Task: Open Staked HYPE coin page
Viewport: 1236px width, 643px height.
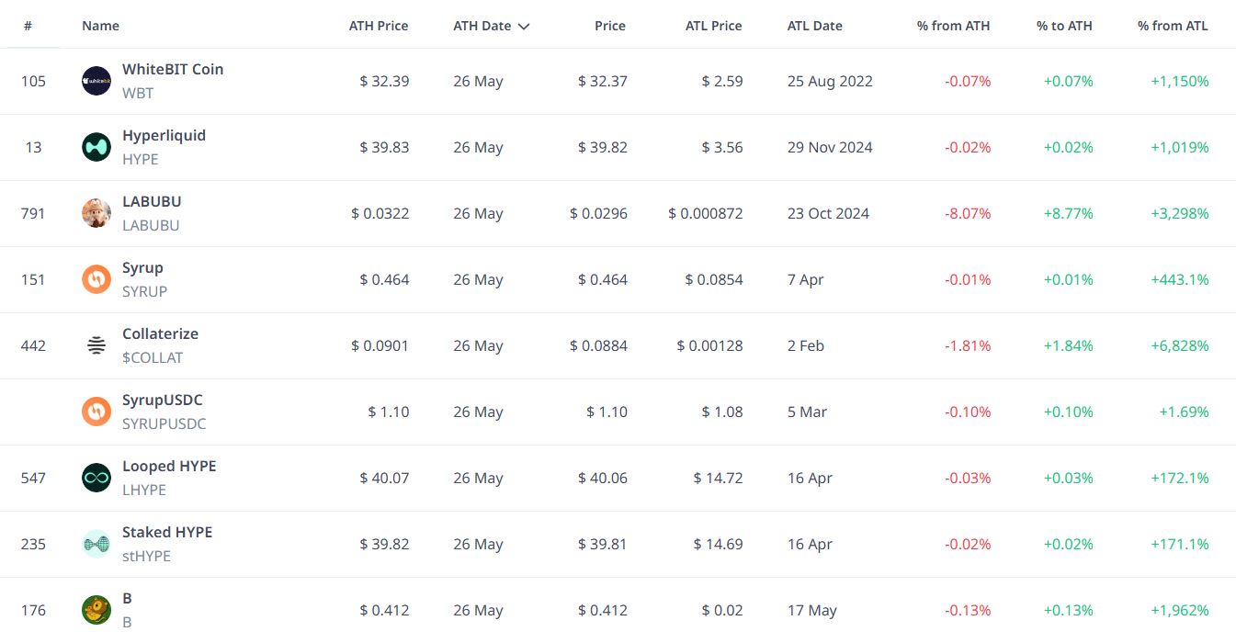Action: tap(167, 532)
